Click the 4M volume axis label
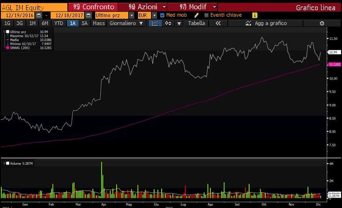The width and height of the screenshot is (342, 208). click(331, 164)
